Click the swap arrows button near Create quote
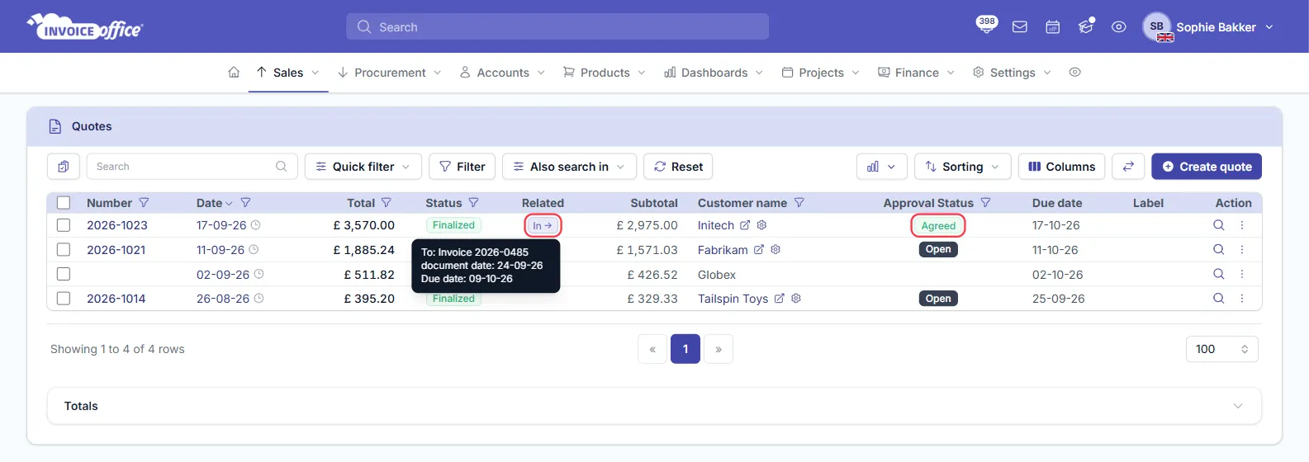Image resolution: width=1309 pixels, height=462 pixels. pyautogui.click(x=1128, y=167)
